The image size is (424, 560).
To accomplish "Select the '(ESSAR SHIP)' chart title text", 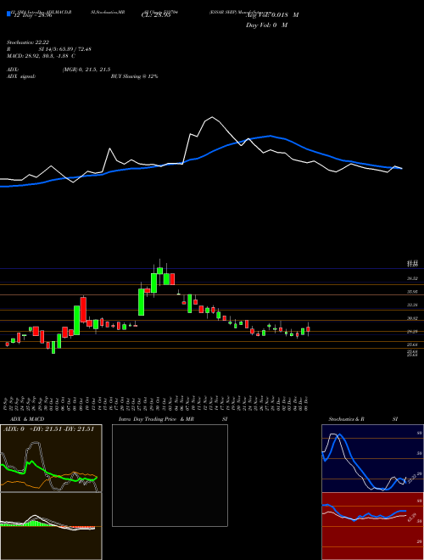I will coord(221,12).
